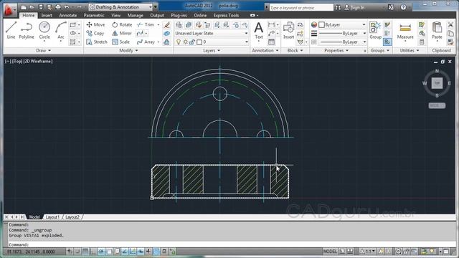Open the ByLayer color dropdown
The width and height of the screenshot is (459, 258).
tap(342, 25)
